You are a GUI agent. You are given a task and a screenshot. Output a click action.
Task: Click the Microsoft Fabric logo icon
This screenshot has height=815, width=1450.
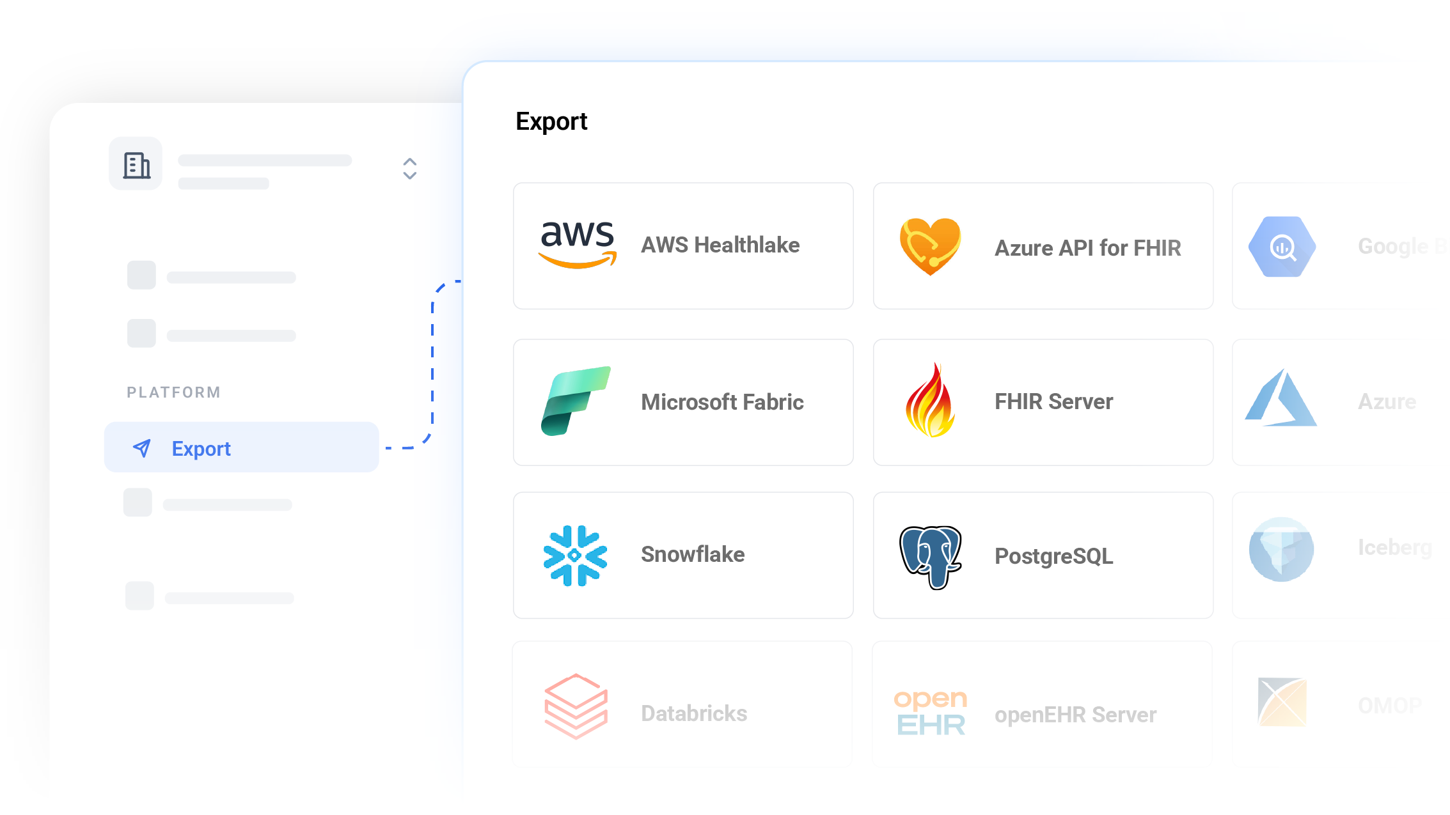[x=576, y=401]
